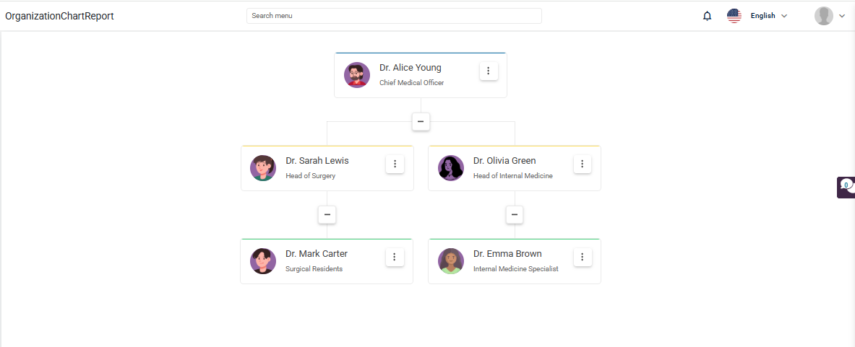Click Dr. Alice Young's avatar picture

357,75
